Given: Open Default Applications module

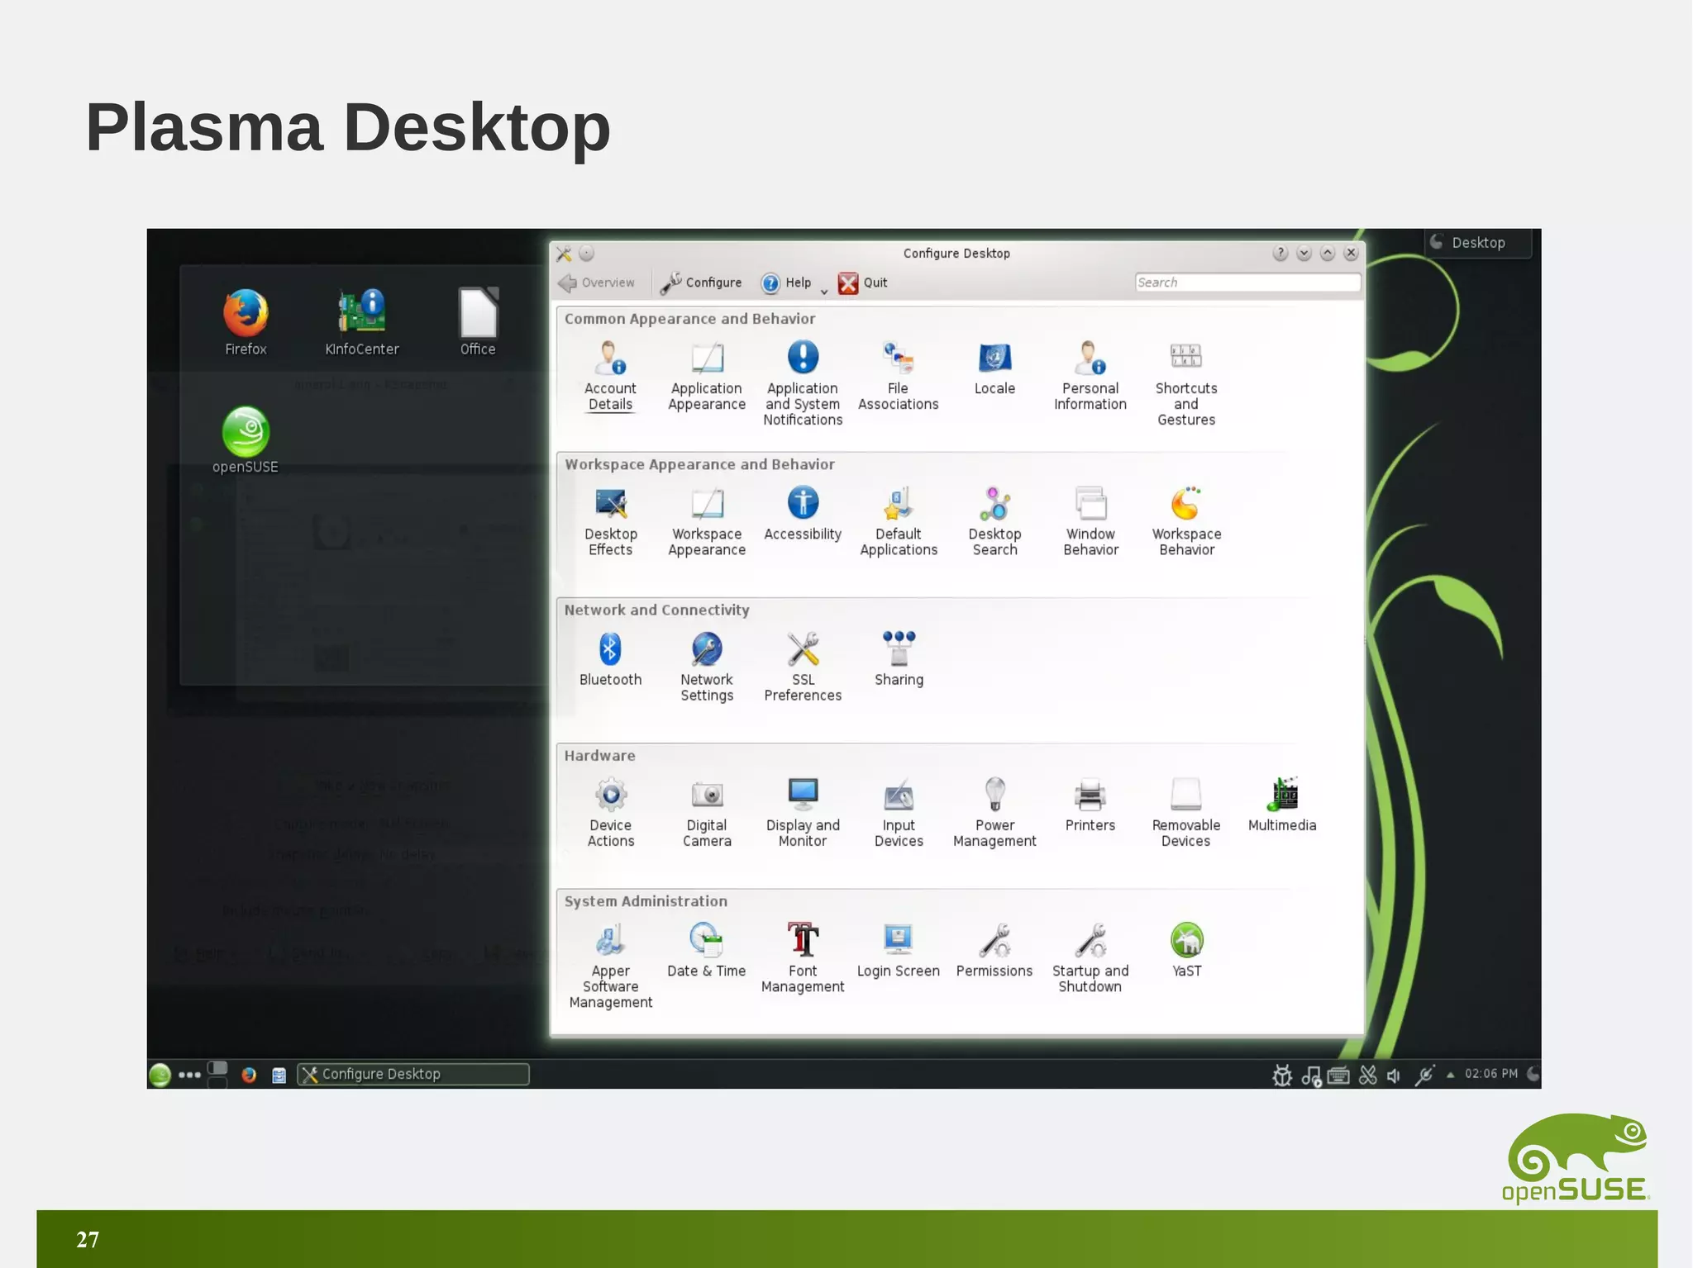Looking at the screenshot, I should coord(899,521).
